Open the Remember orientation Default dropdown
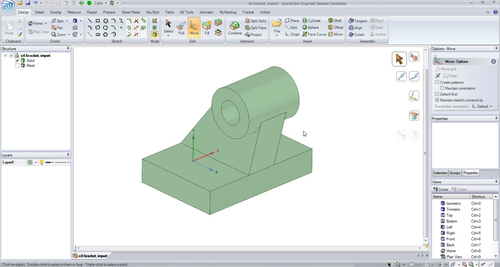 point(482,106)
